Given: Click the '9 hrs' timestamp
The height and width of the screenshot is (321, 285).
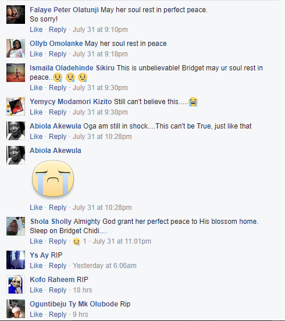Looking at the screenshot, I should tap(80, 315).
